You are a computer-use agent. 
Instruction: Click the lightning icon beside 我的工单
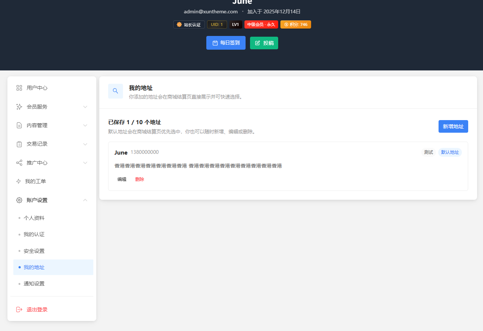tap(19, 181)
